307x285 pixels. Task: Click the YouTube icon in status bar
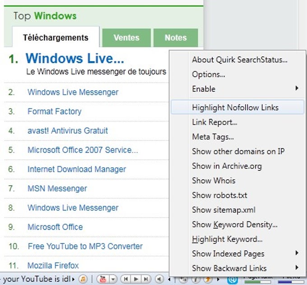point(103,279)
